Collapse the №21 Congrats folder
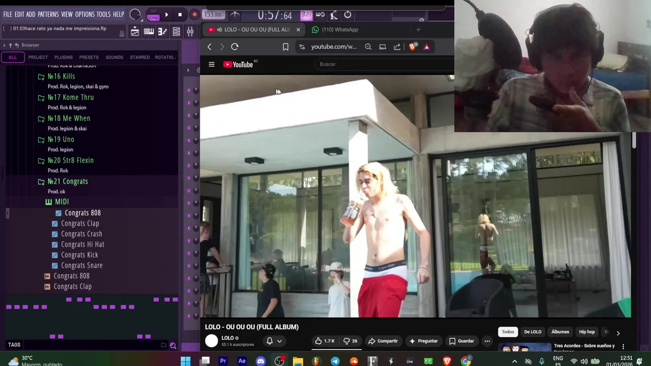Screen dimensions: 651x366 (x=63, y=181)
